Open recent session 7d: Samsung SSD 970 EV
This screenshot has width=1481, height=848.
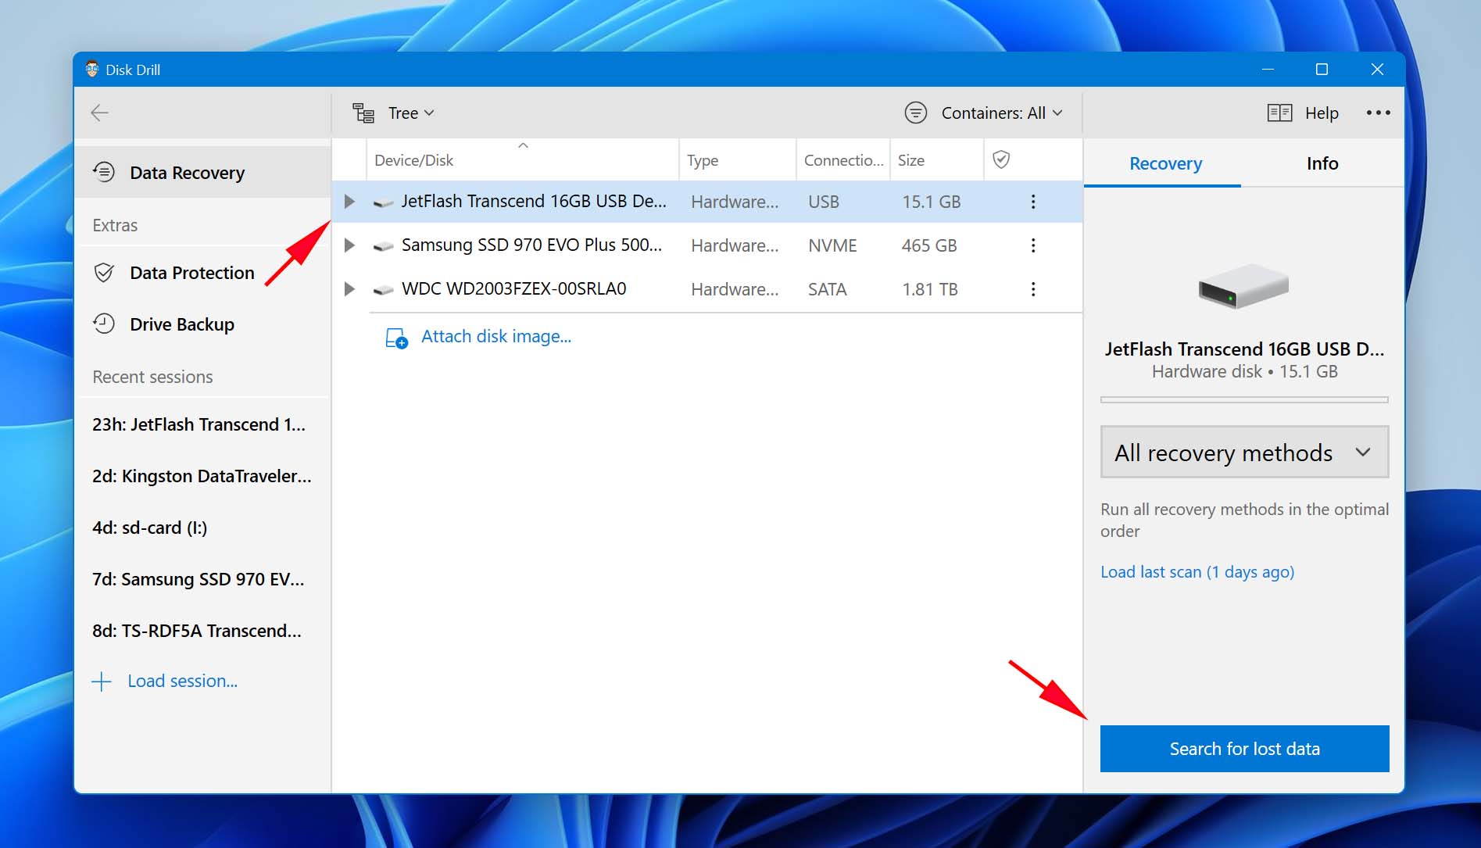pos(198,579)
